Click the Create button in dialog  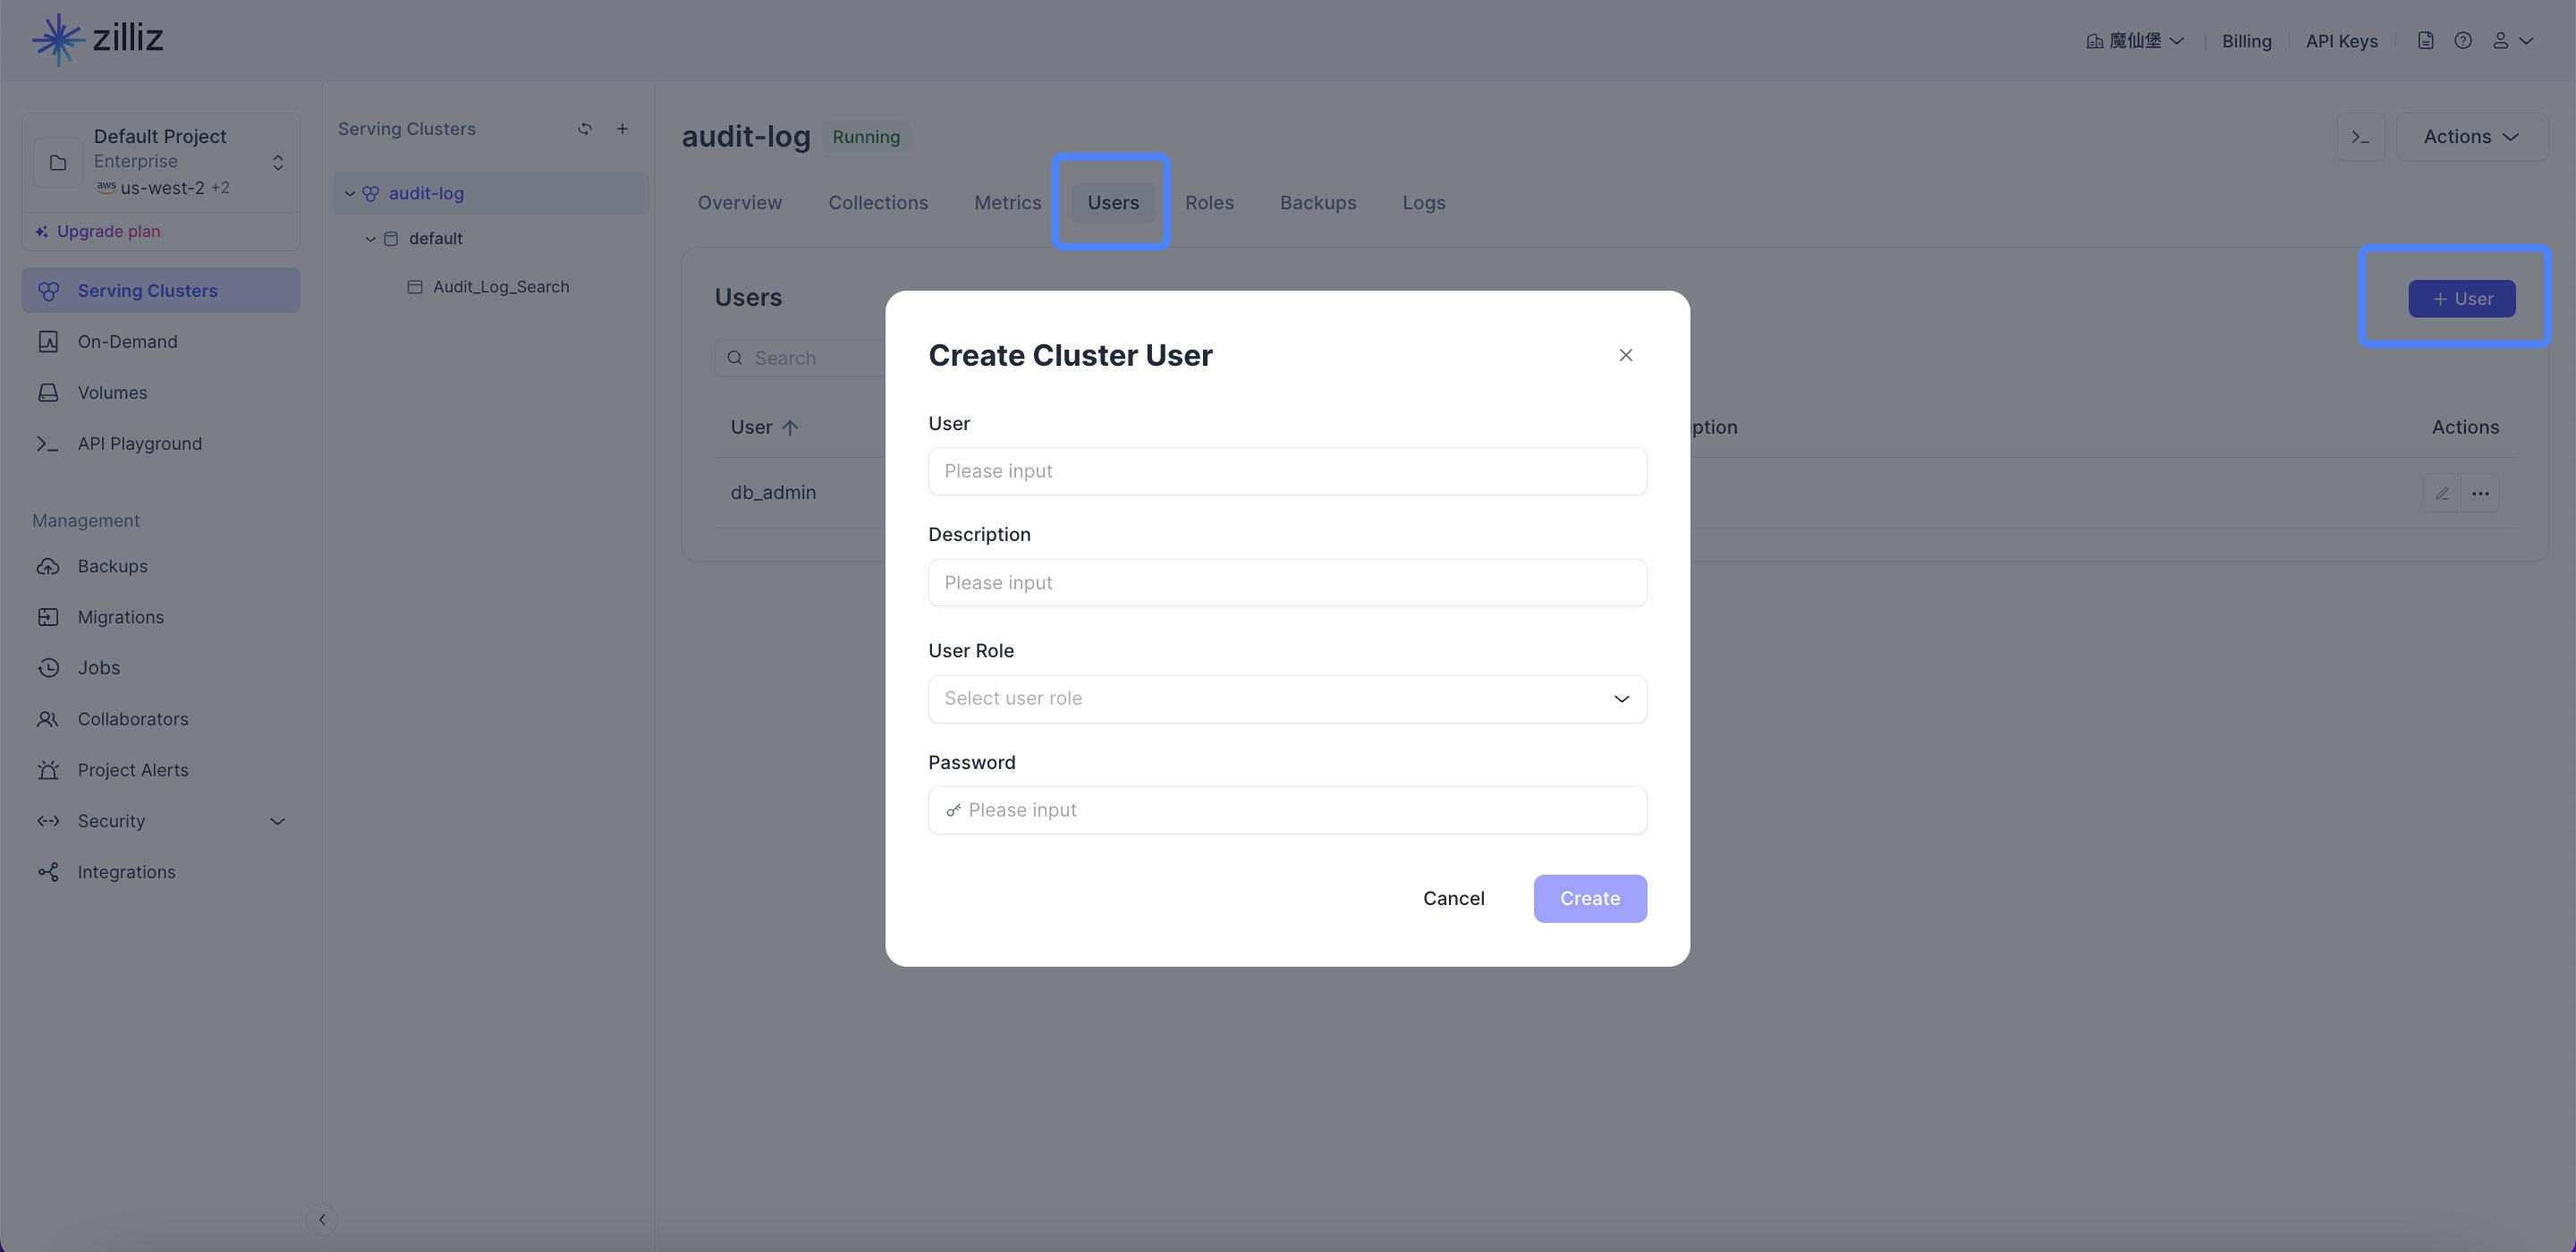pos(1590,899)
